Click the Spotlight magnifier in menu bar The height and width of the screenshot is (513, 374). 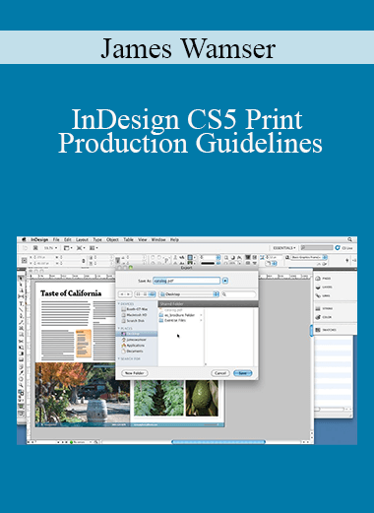pos(349,239)
